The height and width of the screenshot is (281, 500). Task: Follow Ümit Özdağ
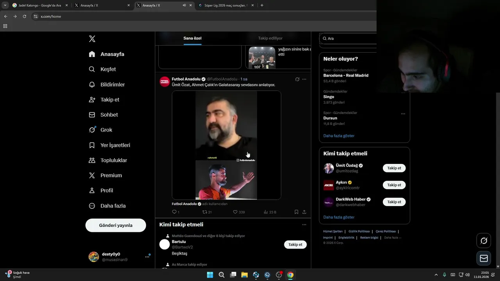click(394, 168)
